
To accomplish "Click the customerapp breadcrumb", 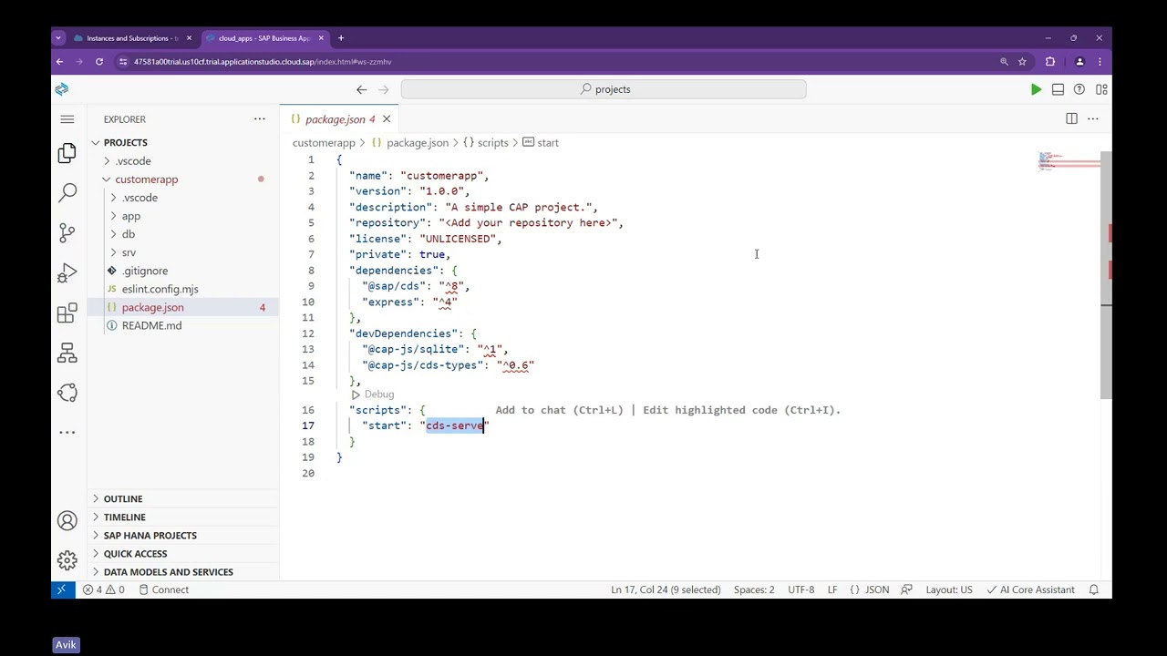I will tap(324, 143).
